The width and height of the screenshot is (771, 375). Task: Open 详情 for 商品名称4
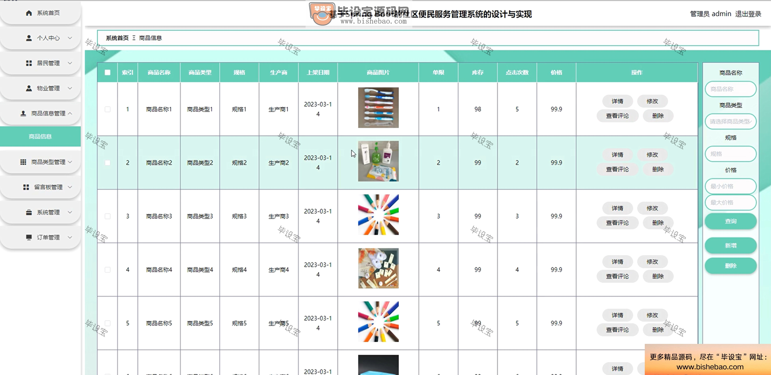[x=617, y=262]
